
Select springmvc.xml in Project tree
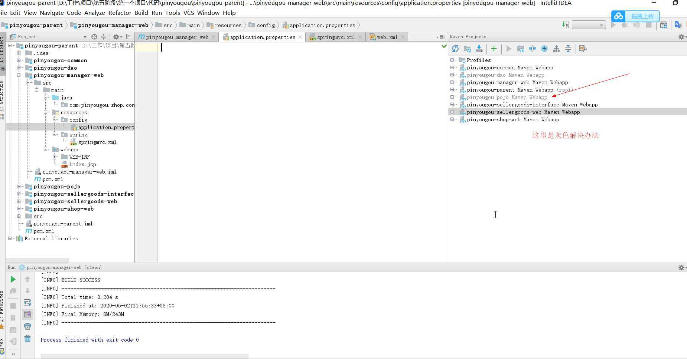(x=97, y=142)
